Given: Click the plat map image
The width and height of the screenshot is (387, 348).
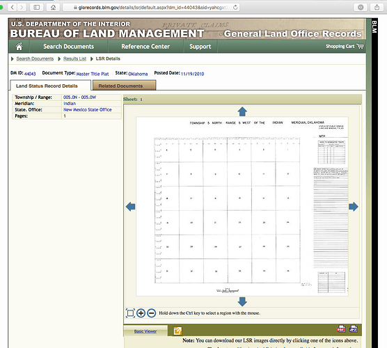Looking at the screenshot, I should pyautogui.click(x=242, y=206).
